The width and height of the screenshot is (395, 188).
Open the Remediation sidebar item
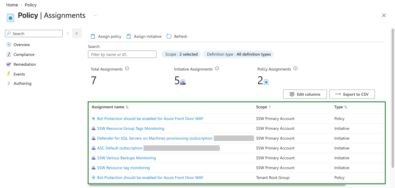coord(25,64)
